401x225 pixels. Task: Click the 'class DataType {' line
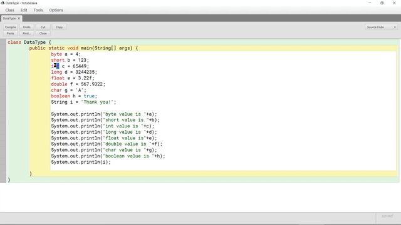(x=29, y=42)
